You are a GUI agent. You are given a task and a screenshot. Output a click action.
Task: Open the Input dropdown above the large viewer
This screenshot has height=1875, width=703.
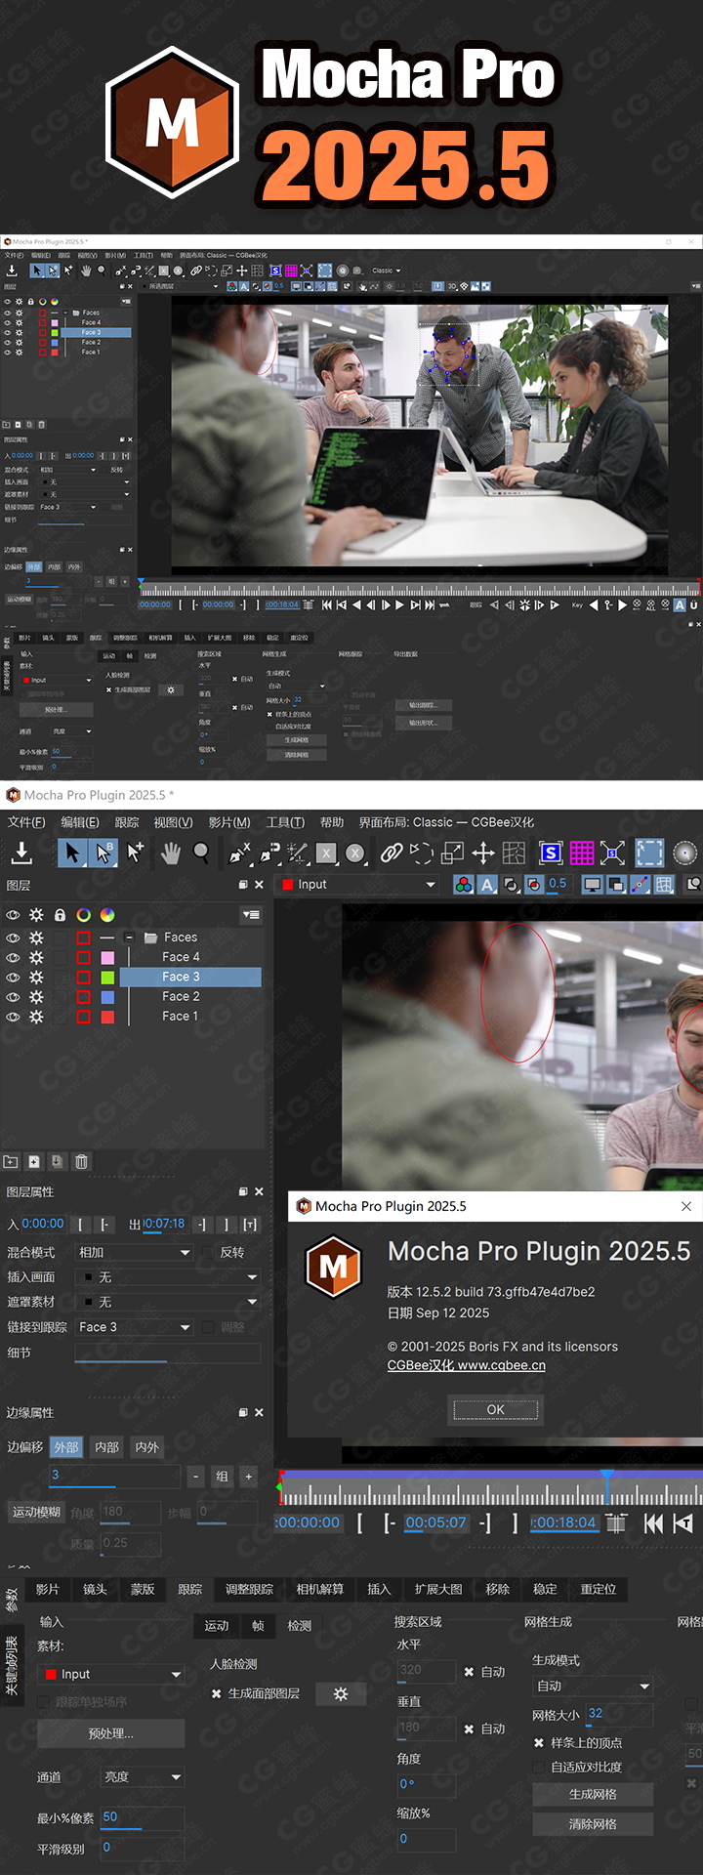358,884
